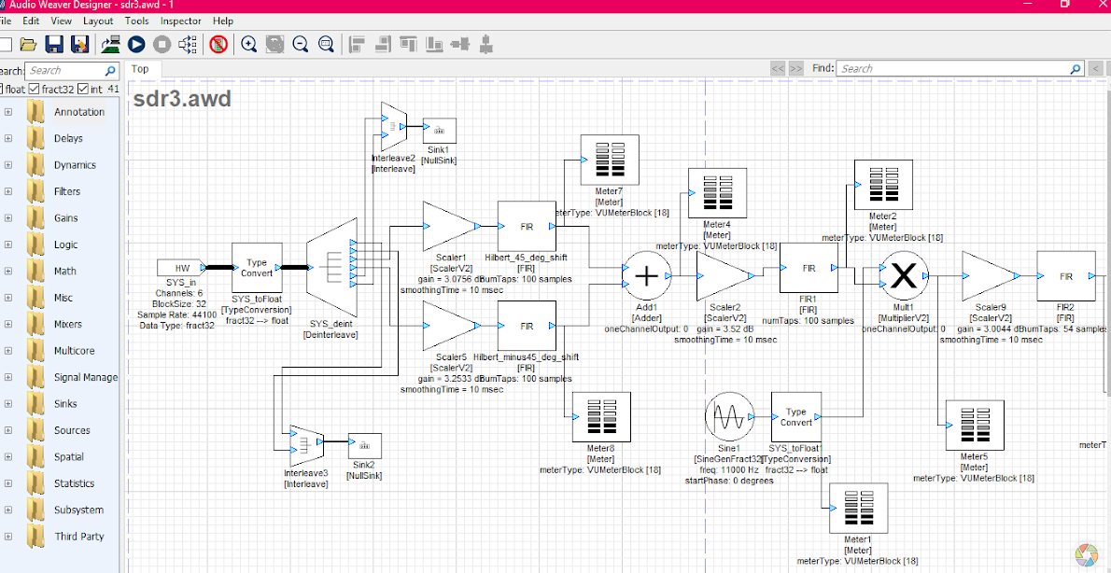1111x573 pixels.
Task: Open the Inspector menu
Action: pyautogui.click(x=180, y=21)
